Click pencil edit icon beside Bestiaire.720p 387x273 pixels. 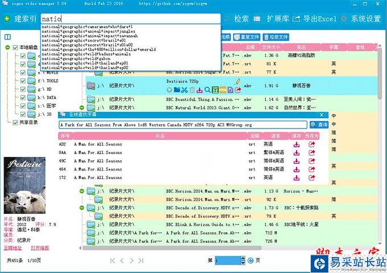point(237,81)
